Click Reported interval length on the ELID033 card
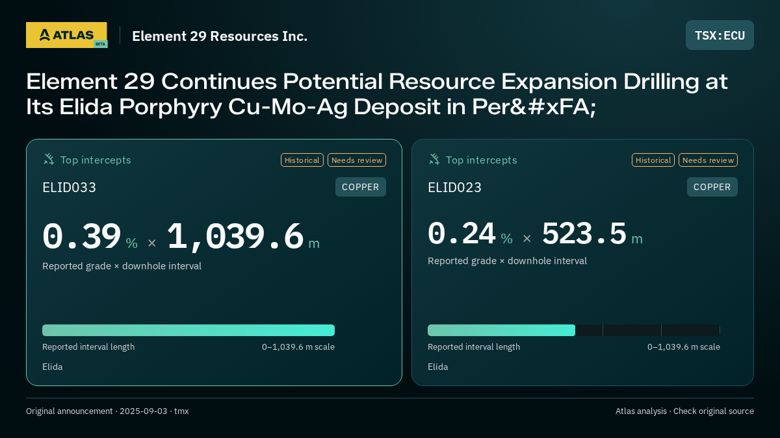 (x=88, y=347)
